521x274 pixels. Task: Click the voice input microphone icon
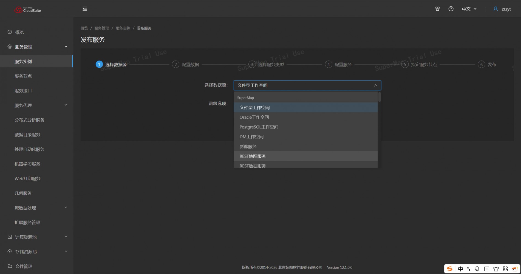(477, 269)
